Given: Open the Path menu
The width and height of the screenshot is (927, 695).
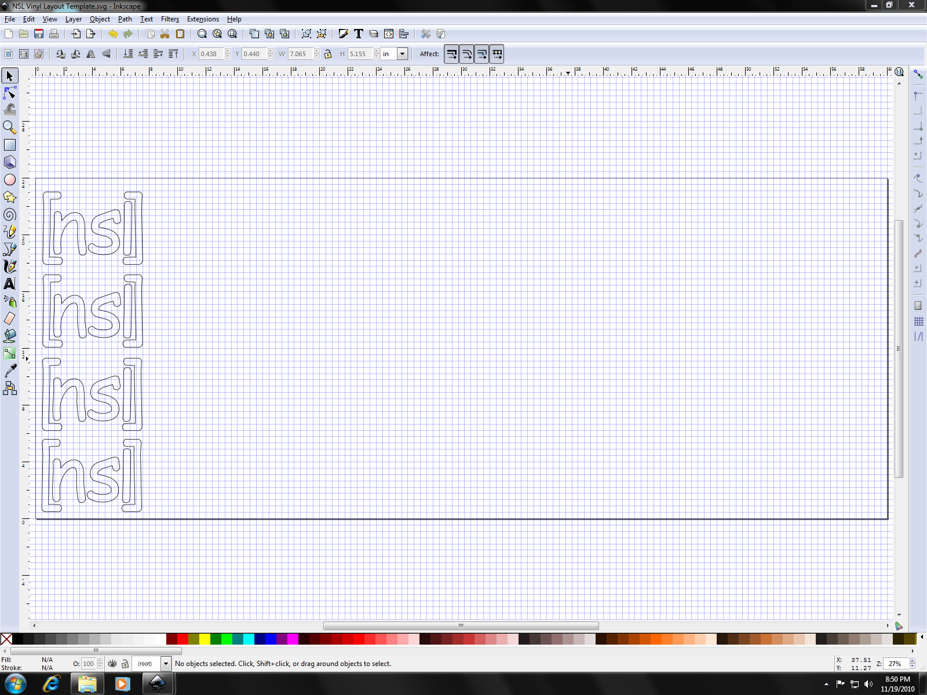Looking at the screenshot, I should (x=125, y=19).
